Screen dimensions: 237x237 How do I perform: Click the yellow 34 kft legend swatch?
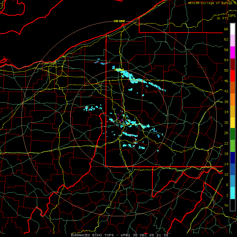click(x=233, y=122)
